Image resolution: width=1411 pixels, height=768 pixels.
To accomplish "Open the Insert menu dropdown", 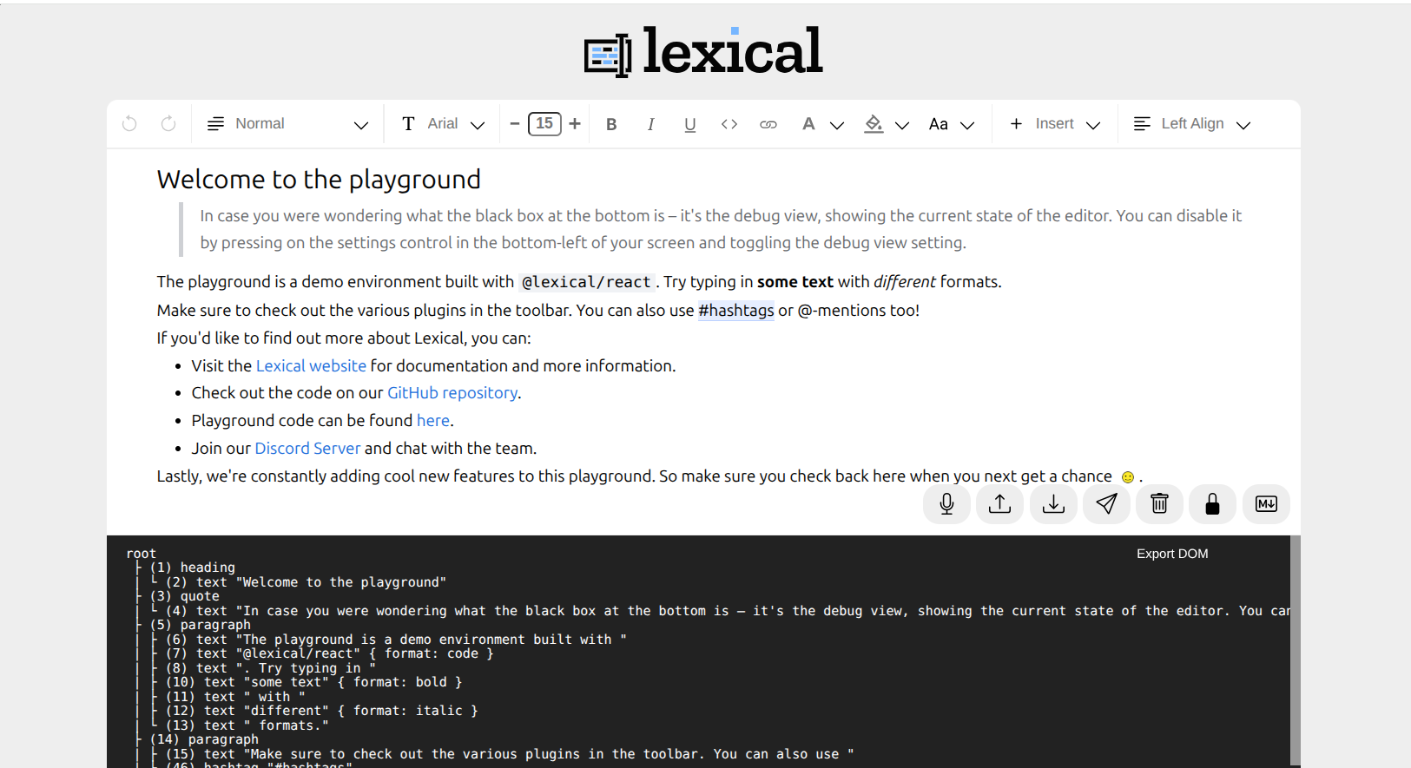I will tap(1055, 124).
